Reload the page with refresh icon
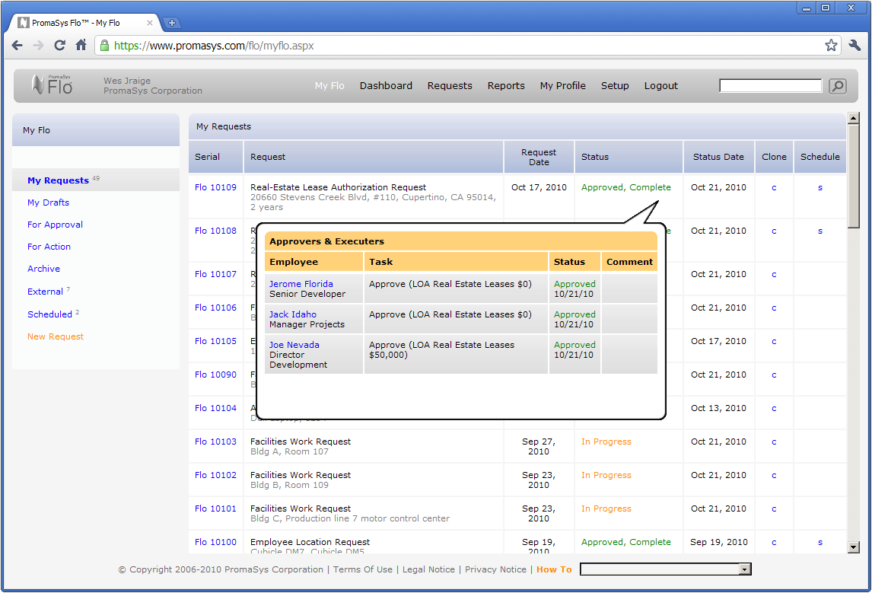The image size is (872, 593). [59, 46]
